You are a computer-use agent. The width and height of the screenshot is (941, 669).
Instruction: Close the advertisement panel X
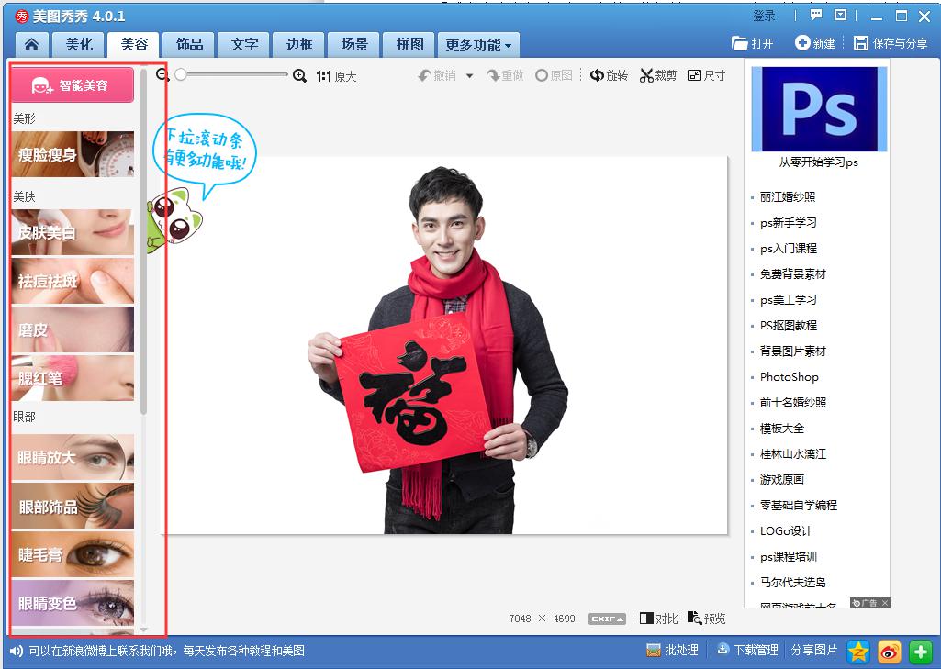pyautogui.click(x=885, y=602)
